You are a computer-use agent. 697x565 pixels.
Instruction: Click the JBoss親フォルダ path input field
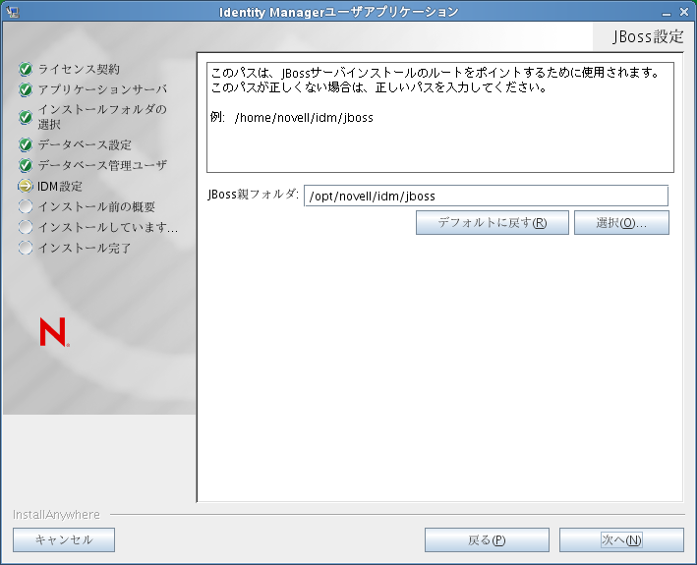pos(486,196)
